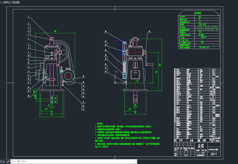The image size is (238, 164).
Task: Select the green table header at top right
Action: click(x=198, y=13)
